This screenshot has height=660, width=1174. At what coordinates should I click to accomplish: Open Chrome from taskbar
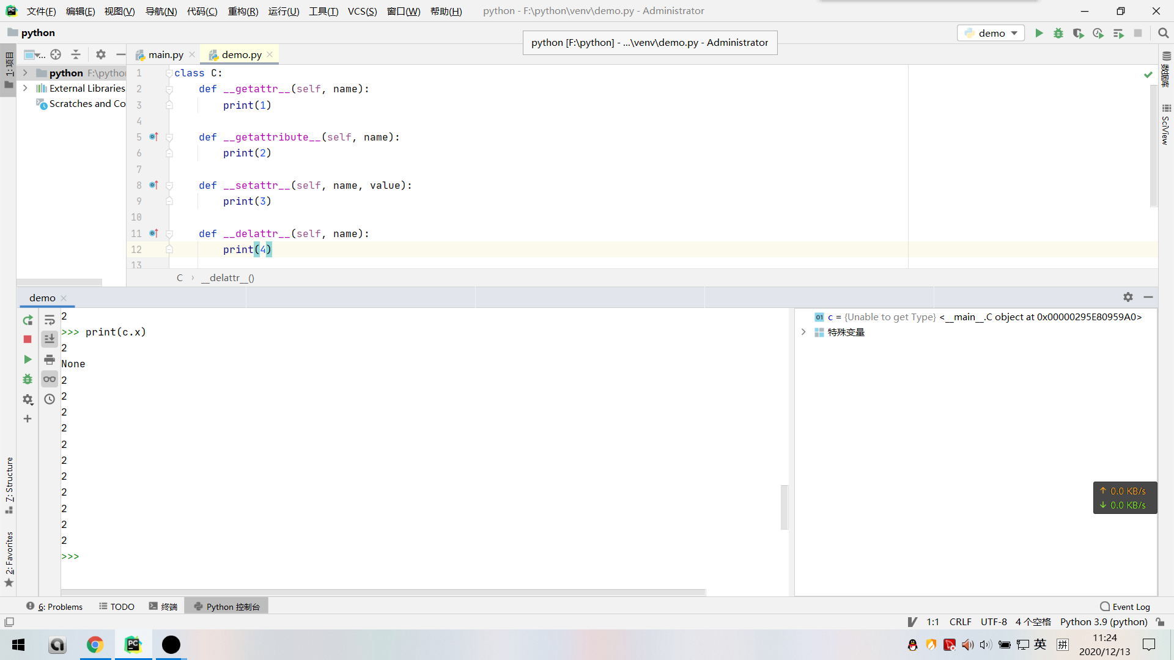pyautogui.click(x=95, y=645)
